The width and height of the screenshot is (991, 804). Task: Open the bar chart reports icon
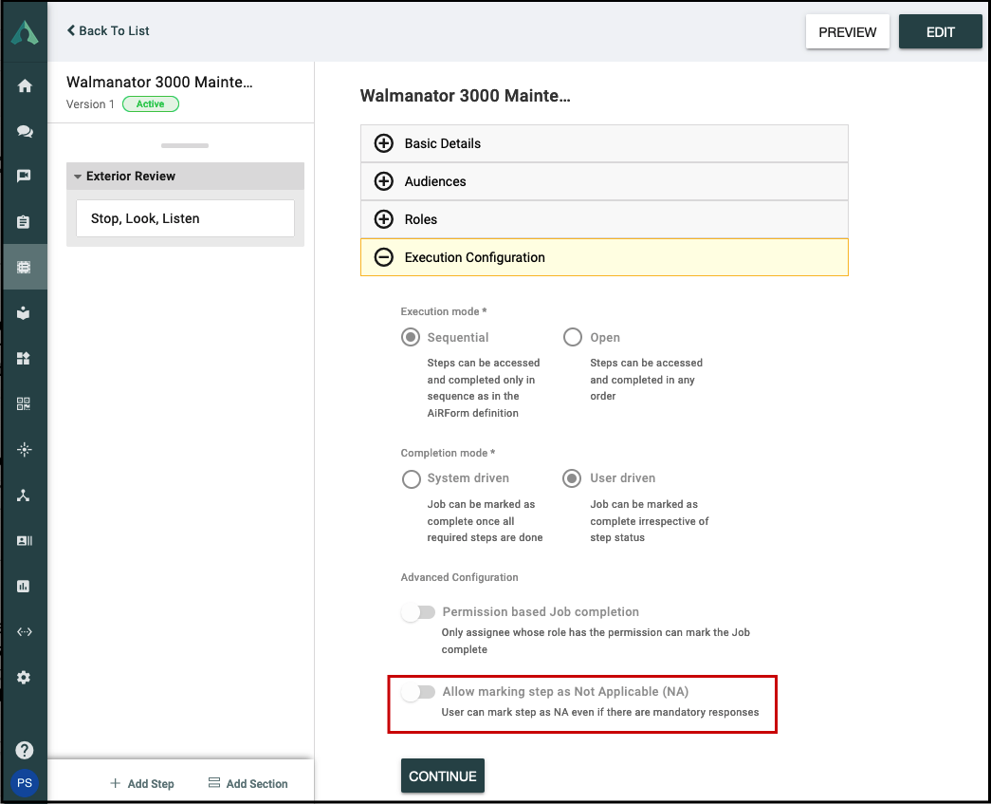pos(24,587)
